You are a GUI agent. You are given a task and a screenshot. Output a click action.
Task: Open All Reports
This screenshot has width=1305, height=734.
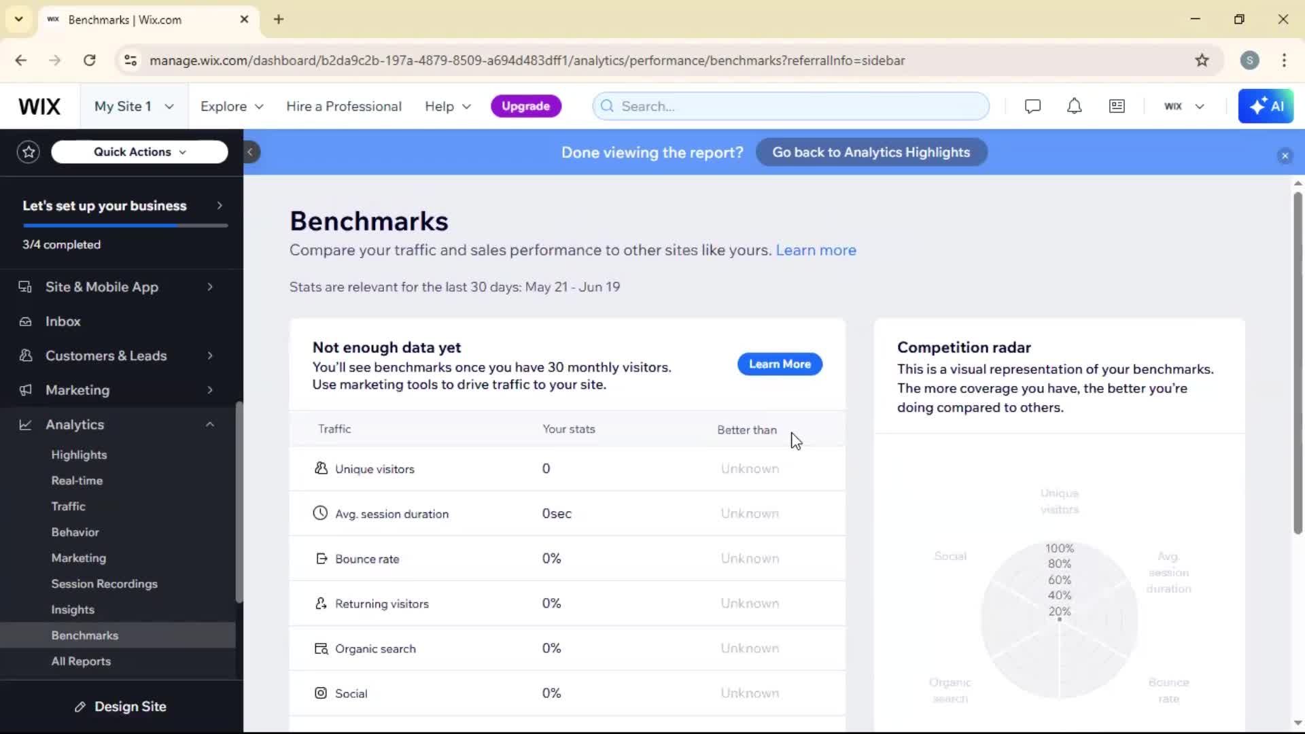pos(81,661)
